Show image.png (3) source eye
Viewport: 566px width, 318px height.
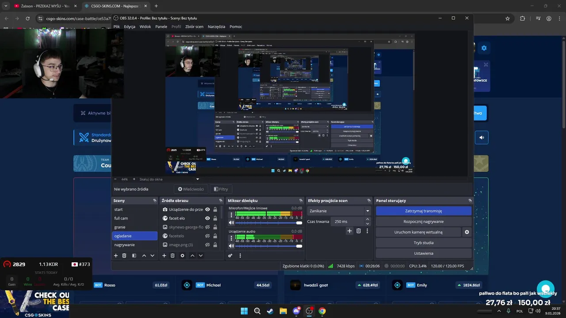click(207, 245)
